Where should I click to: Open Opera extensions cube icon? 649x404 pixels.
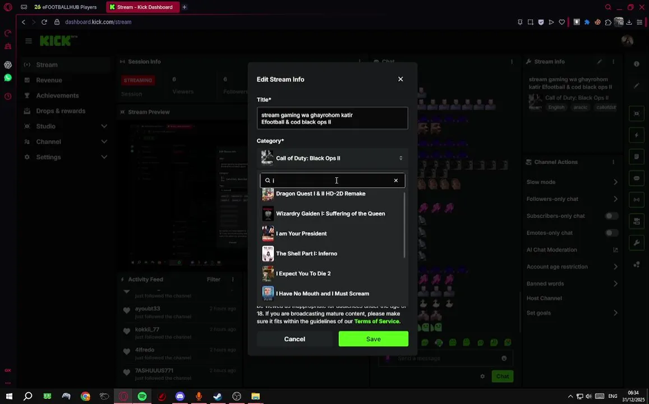(608, 22)
